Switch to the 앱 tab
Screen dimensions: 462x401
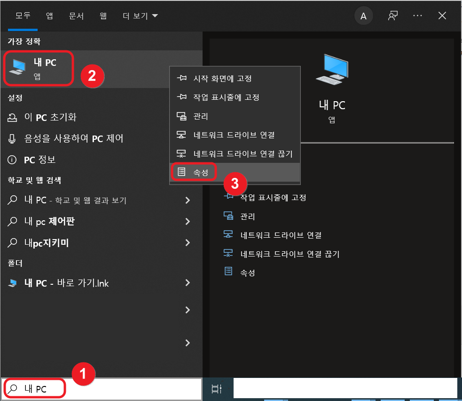[49, 15]
